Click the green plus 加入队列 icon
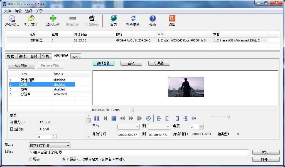This screenshot has height=167, width=285. tap(53, 19)
